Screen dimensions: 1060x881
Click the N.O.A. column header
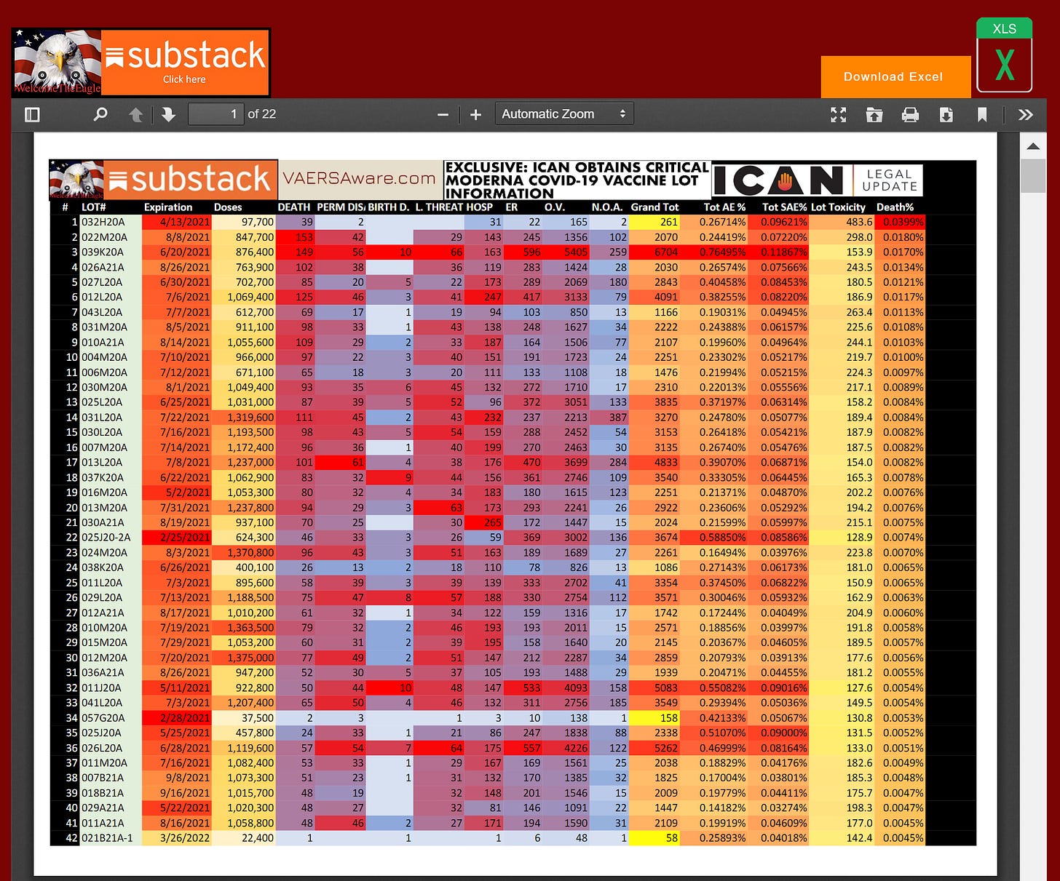click(x=607, y=207)
